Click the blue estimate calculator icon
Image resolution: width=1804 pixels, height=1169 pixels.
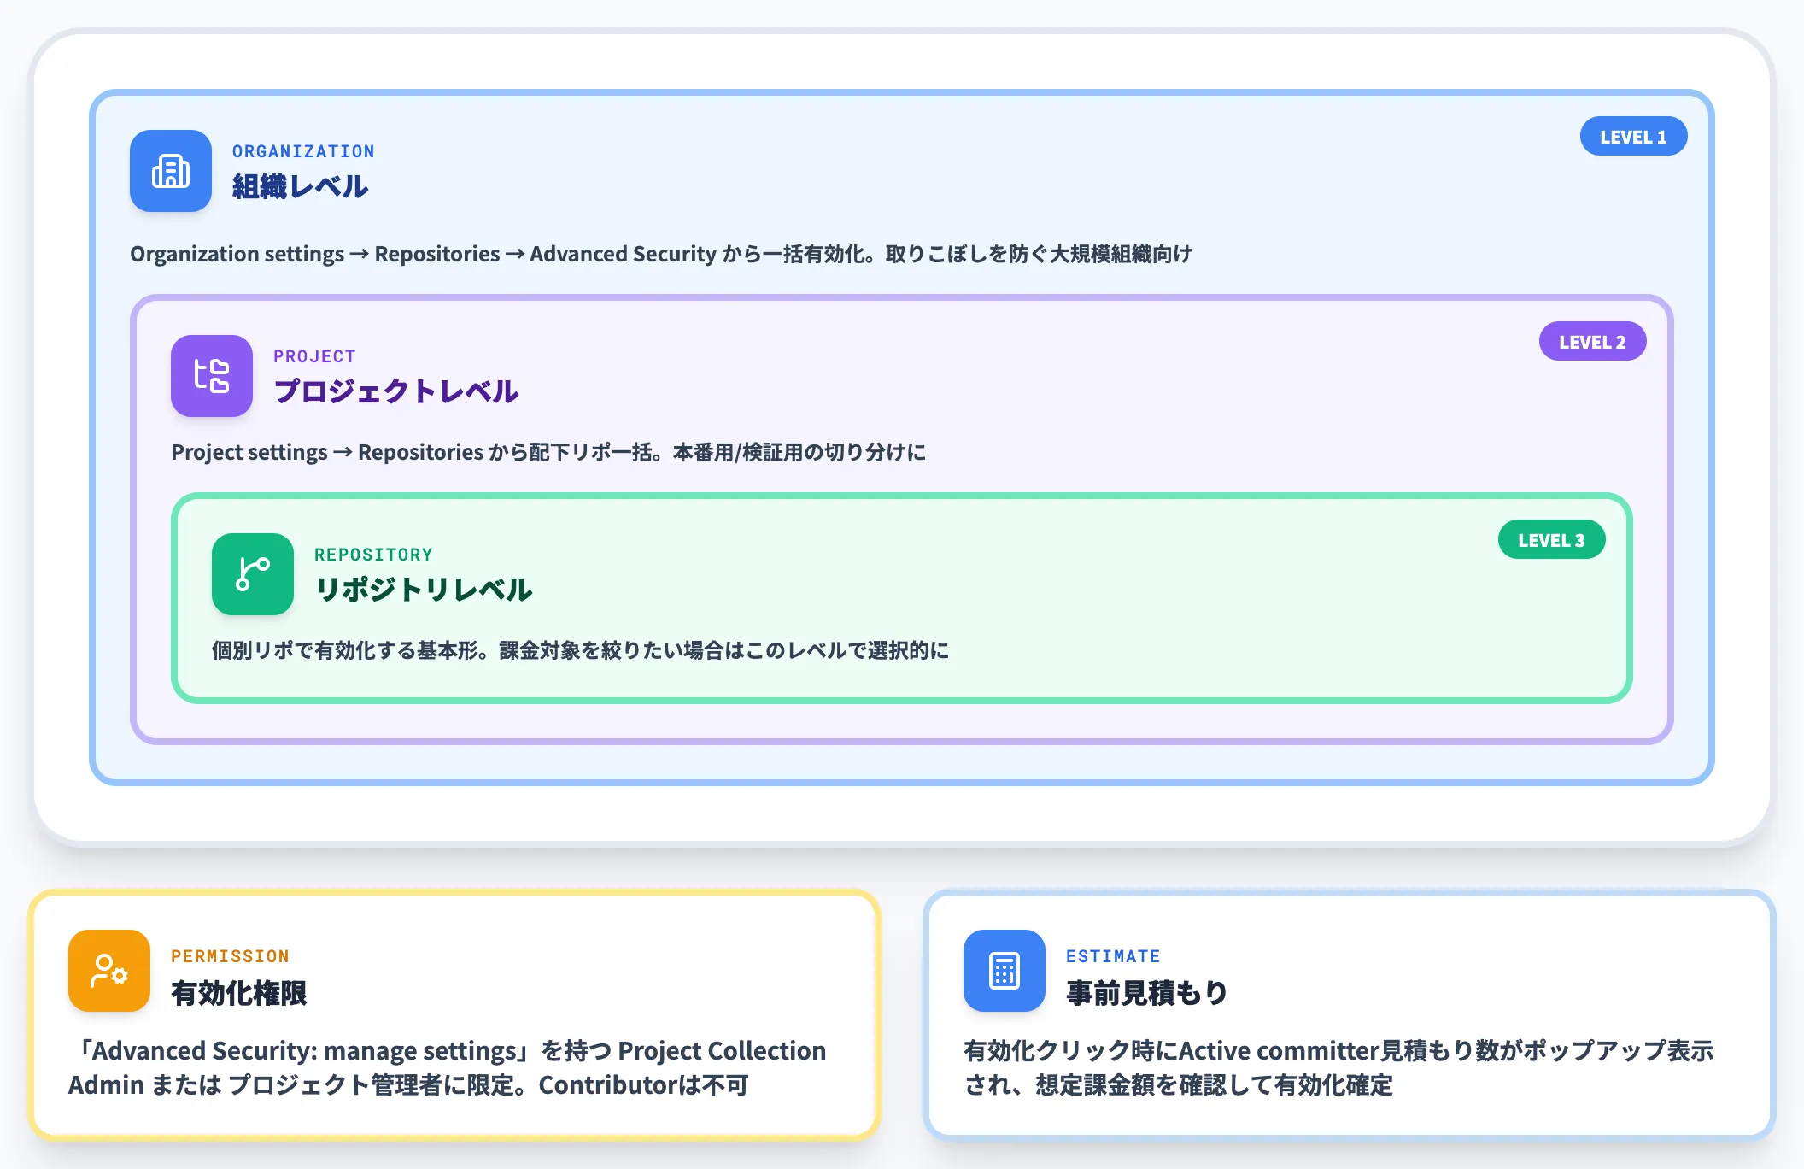coord(1004,971)
